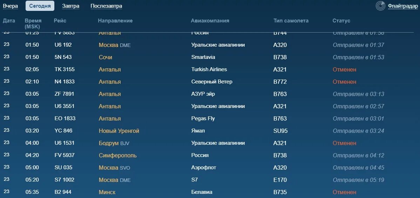Screen dimensions: 420x198
Task: Select flight number TK 3155
Action: point(65,69)
